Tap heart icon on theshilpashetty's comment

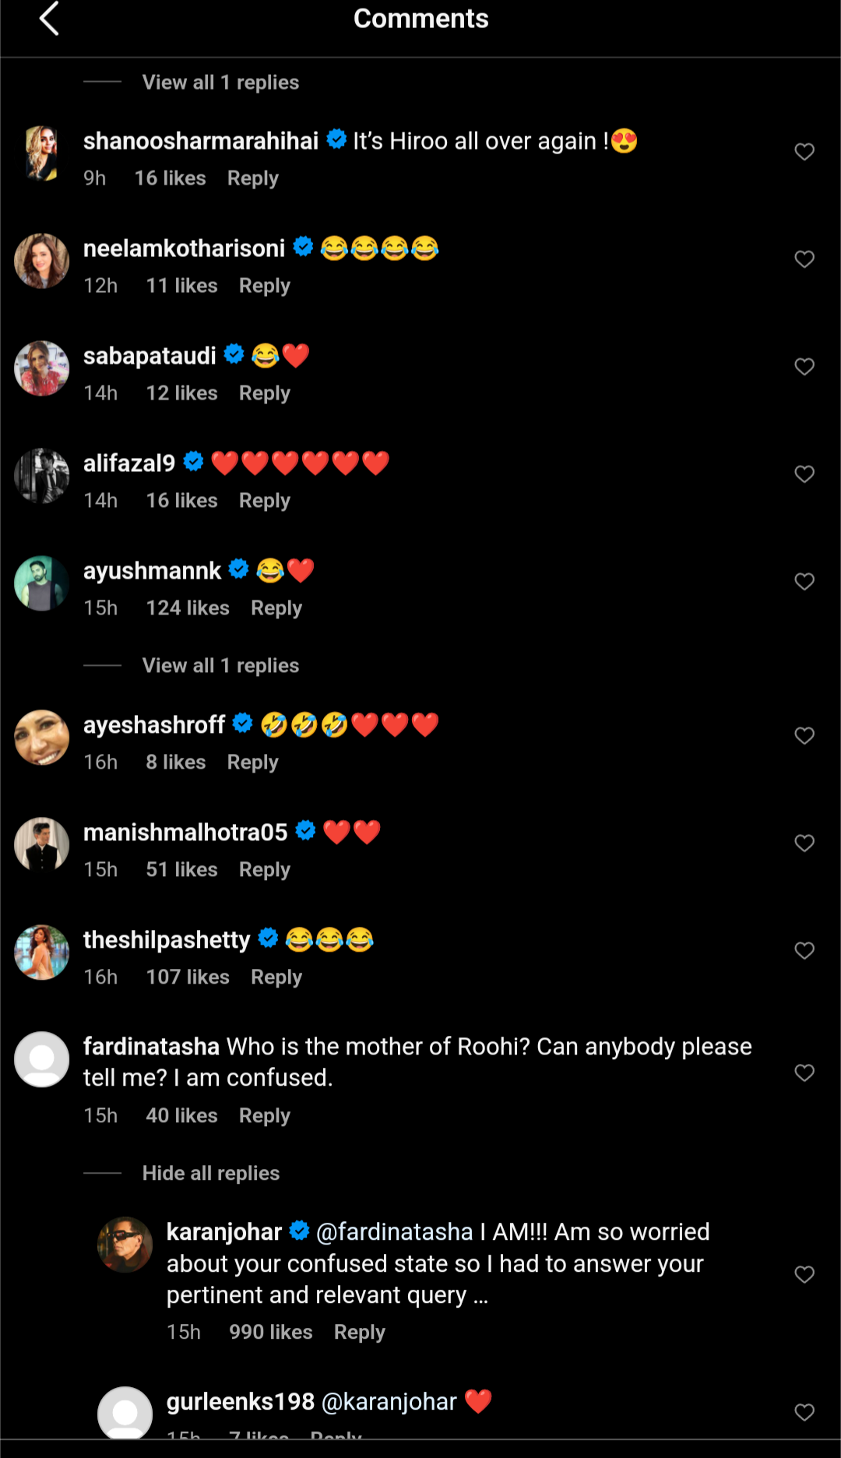tap(804, 951)
